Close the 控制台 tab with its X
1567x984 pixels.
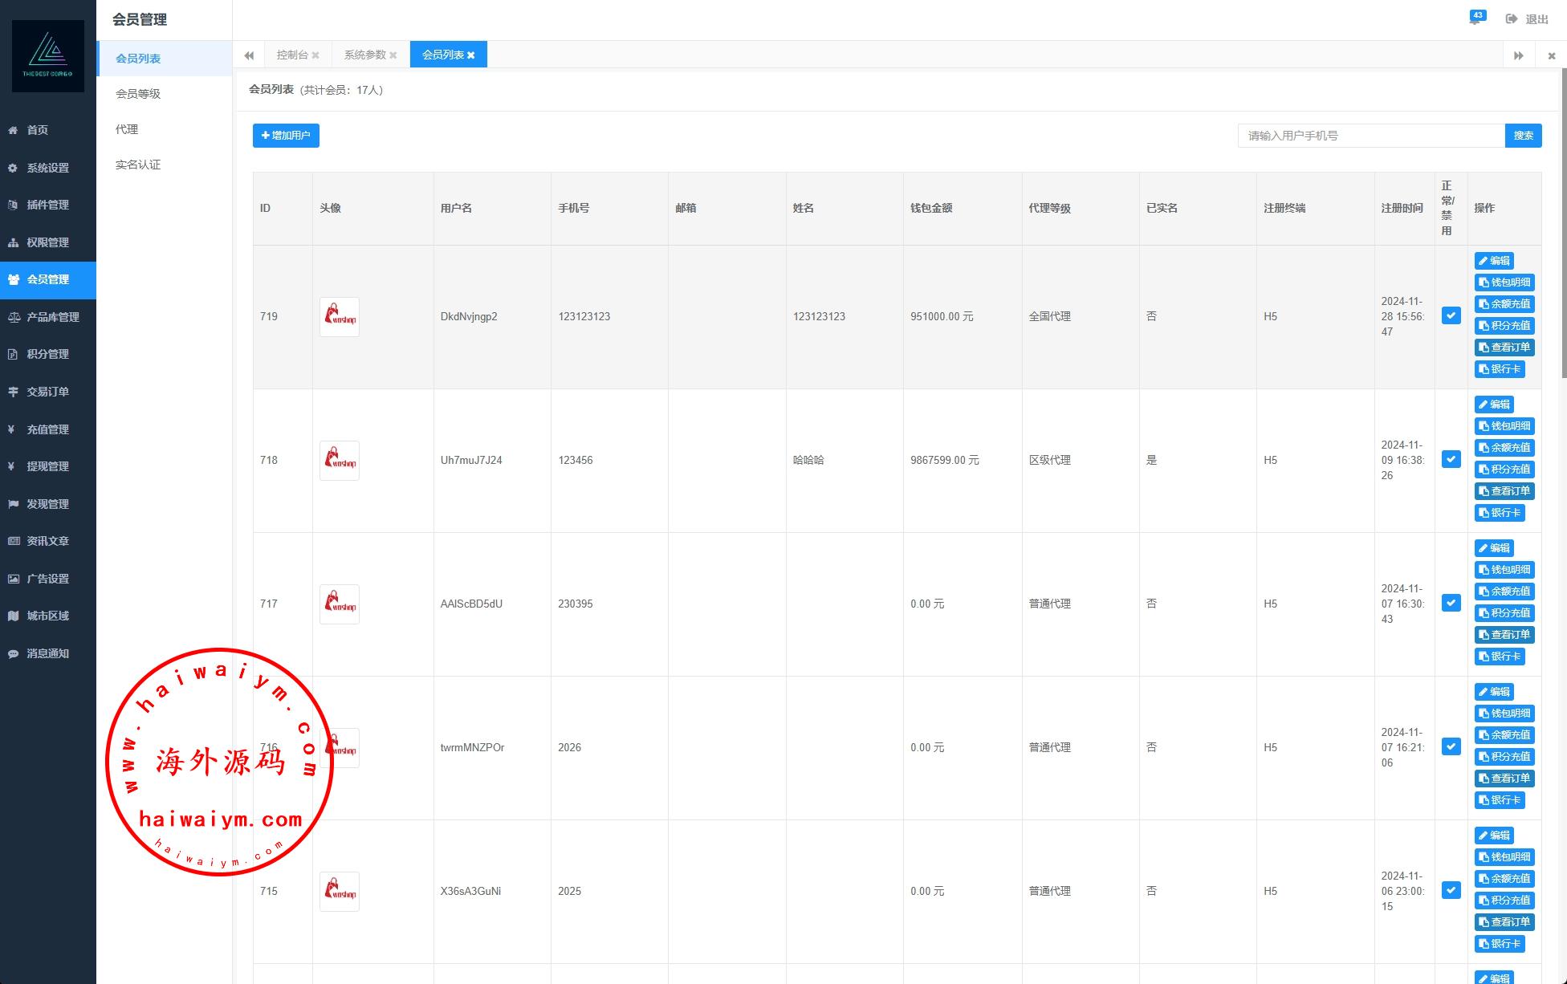315,55
